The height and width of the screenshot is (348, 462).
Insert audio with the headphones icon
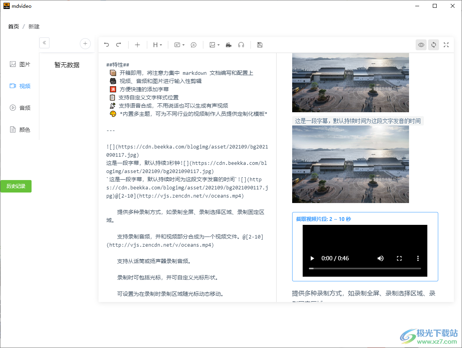click(x=241, y=45)
